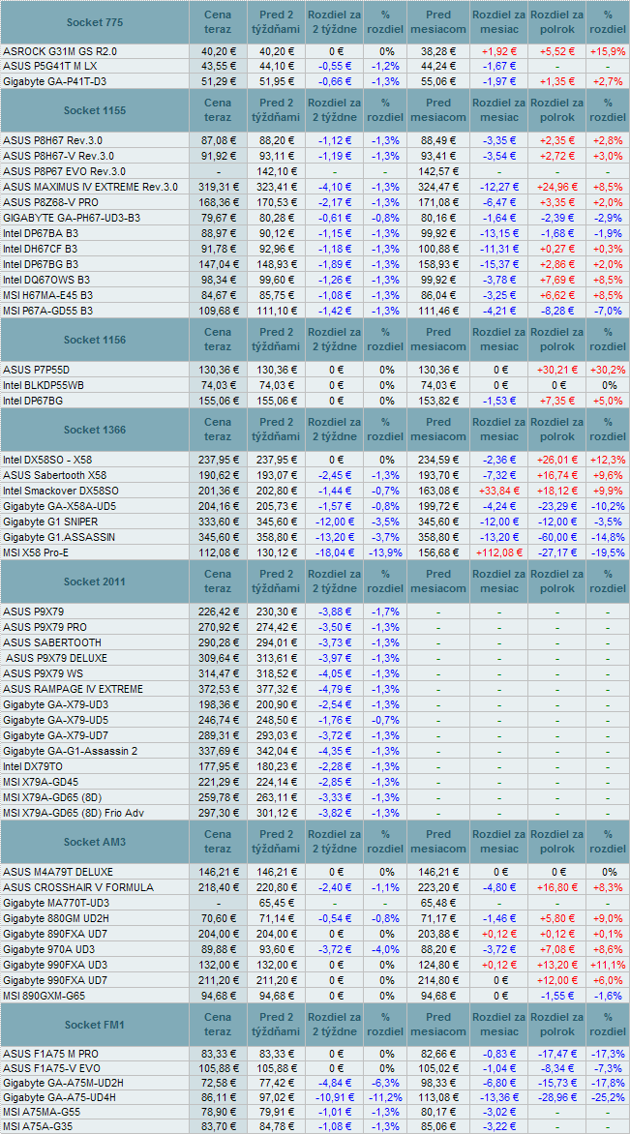The height and width of the screenshot is (1134, 630).
Task: Select MSI X79A-GD45 entry
Action: tap(44, 782)
